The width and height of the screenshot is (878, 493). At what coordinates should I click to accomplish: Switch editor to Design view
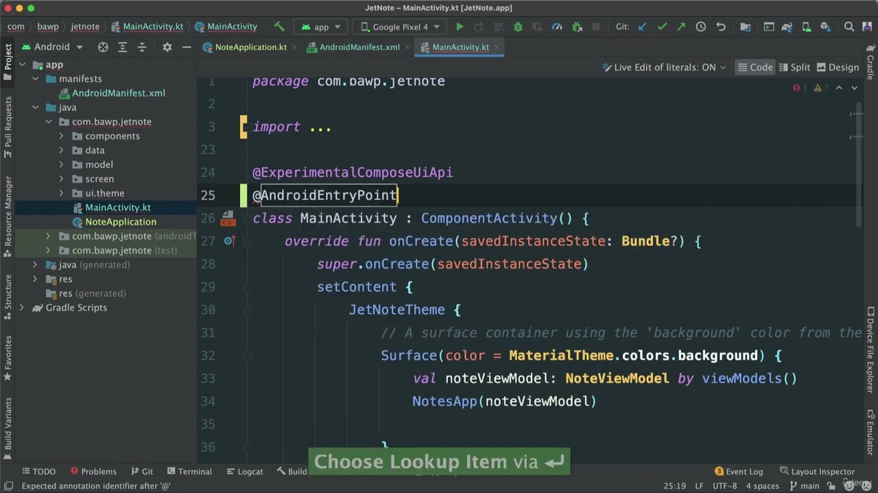tap(837, 67)
